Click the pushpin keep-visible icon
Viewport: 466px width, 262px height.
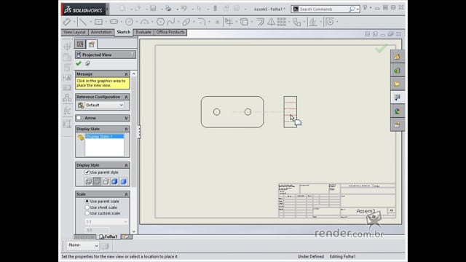(87, 63)
